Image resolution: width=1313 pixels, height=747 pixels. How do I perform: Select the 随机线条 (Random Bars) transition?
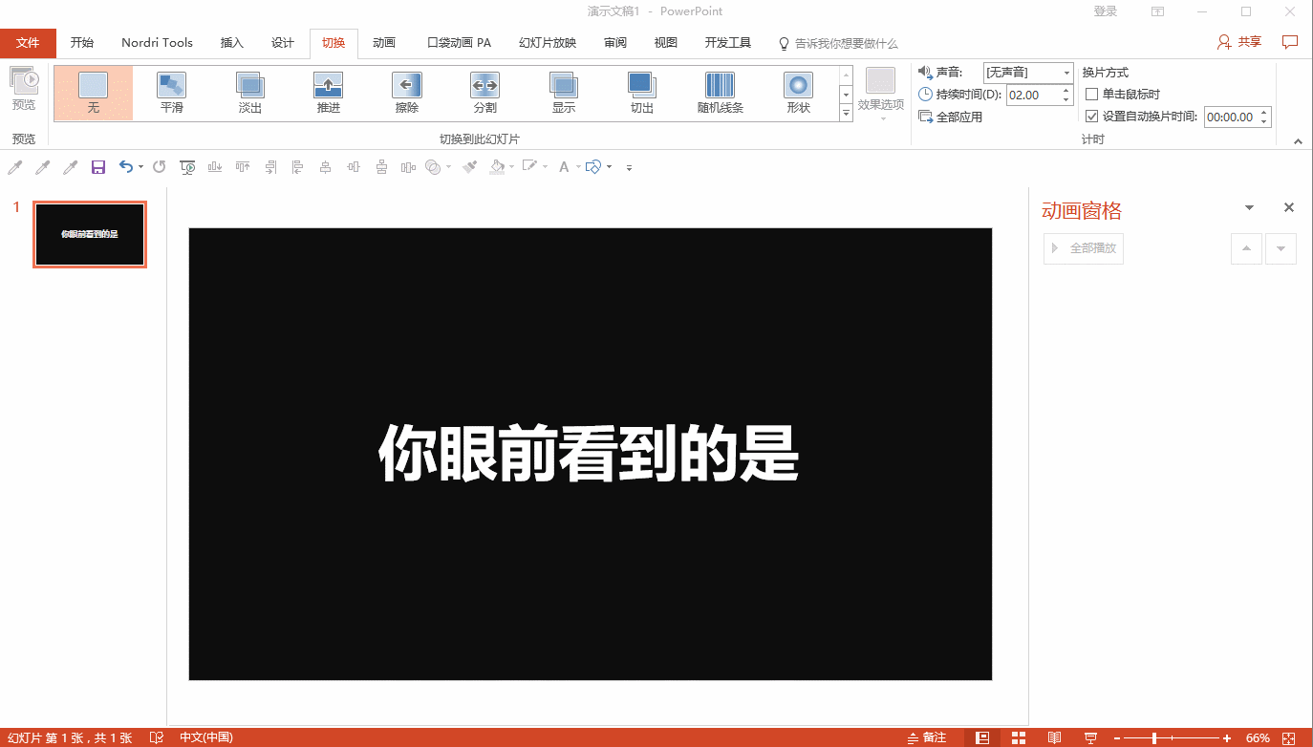point(721,93)
